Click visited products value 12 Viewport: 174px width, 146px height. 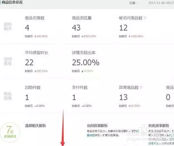124,28
